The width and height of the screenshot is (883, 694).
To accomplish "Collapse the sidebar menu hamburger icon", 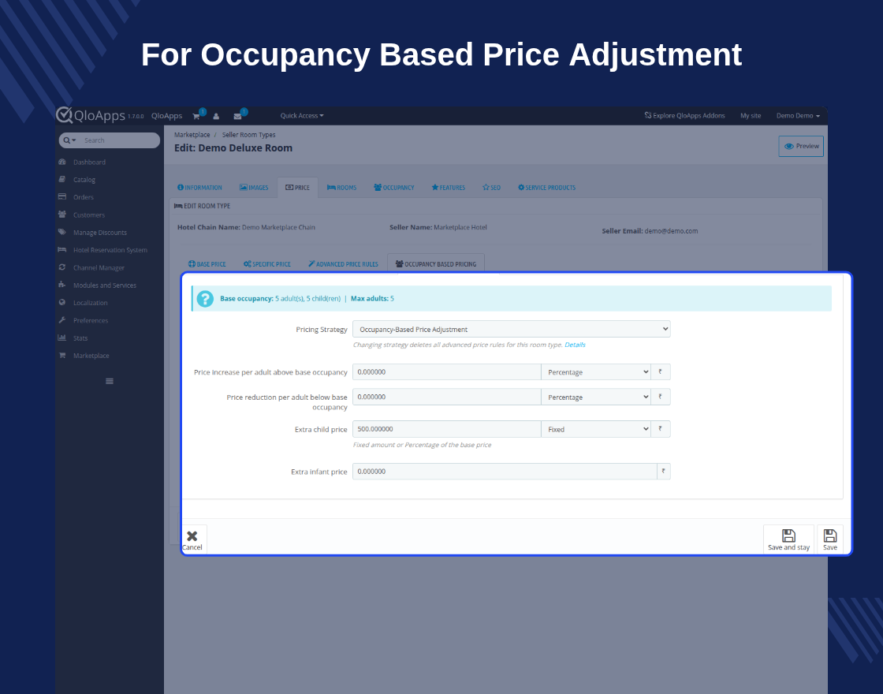I will coord(110,382).
